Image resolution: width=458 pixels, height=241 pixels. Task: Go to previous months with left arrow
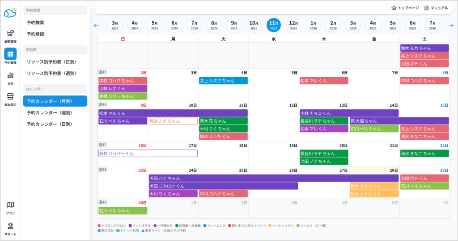pyautogui.click(x=96, y=25)
